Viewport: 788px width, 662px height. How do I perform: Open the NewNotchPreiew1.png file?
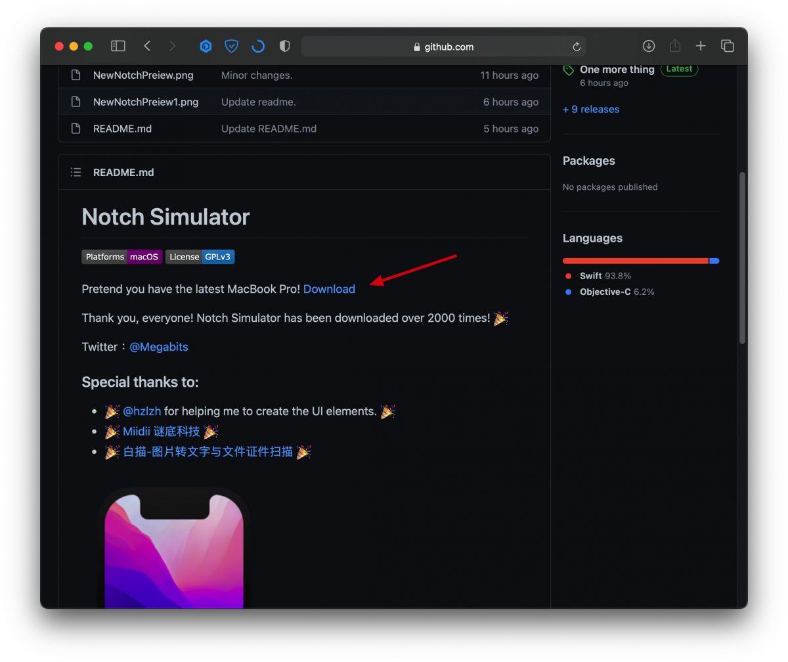point(146,102)
